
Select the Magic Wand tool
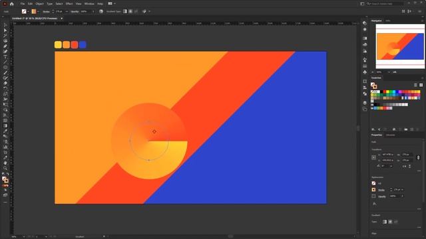pyautogui.click(x=5, y=35)
